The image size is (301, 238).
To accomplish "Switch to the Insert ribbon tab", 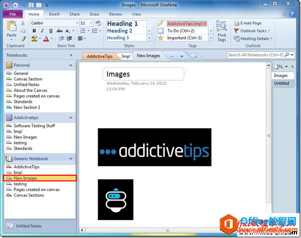I will point(54,14).
